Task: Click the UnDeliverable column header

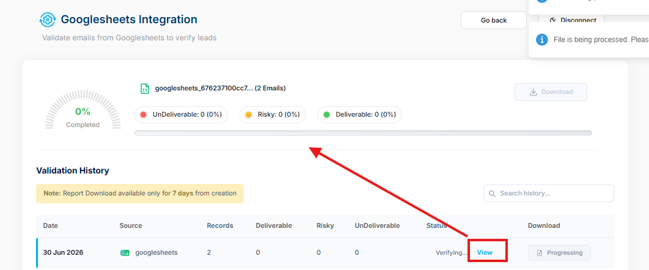Action: pos(377,226)
